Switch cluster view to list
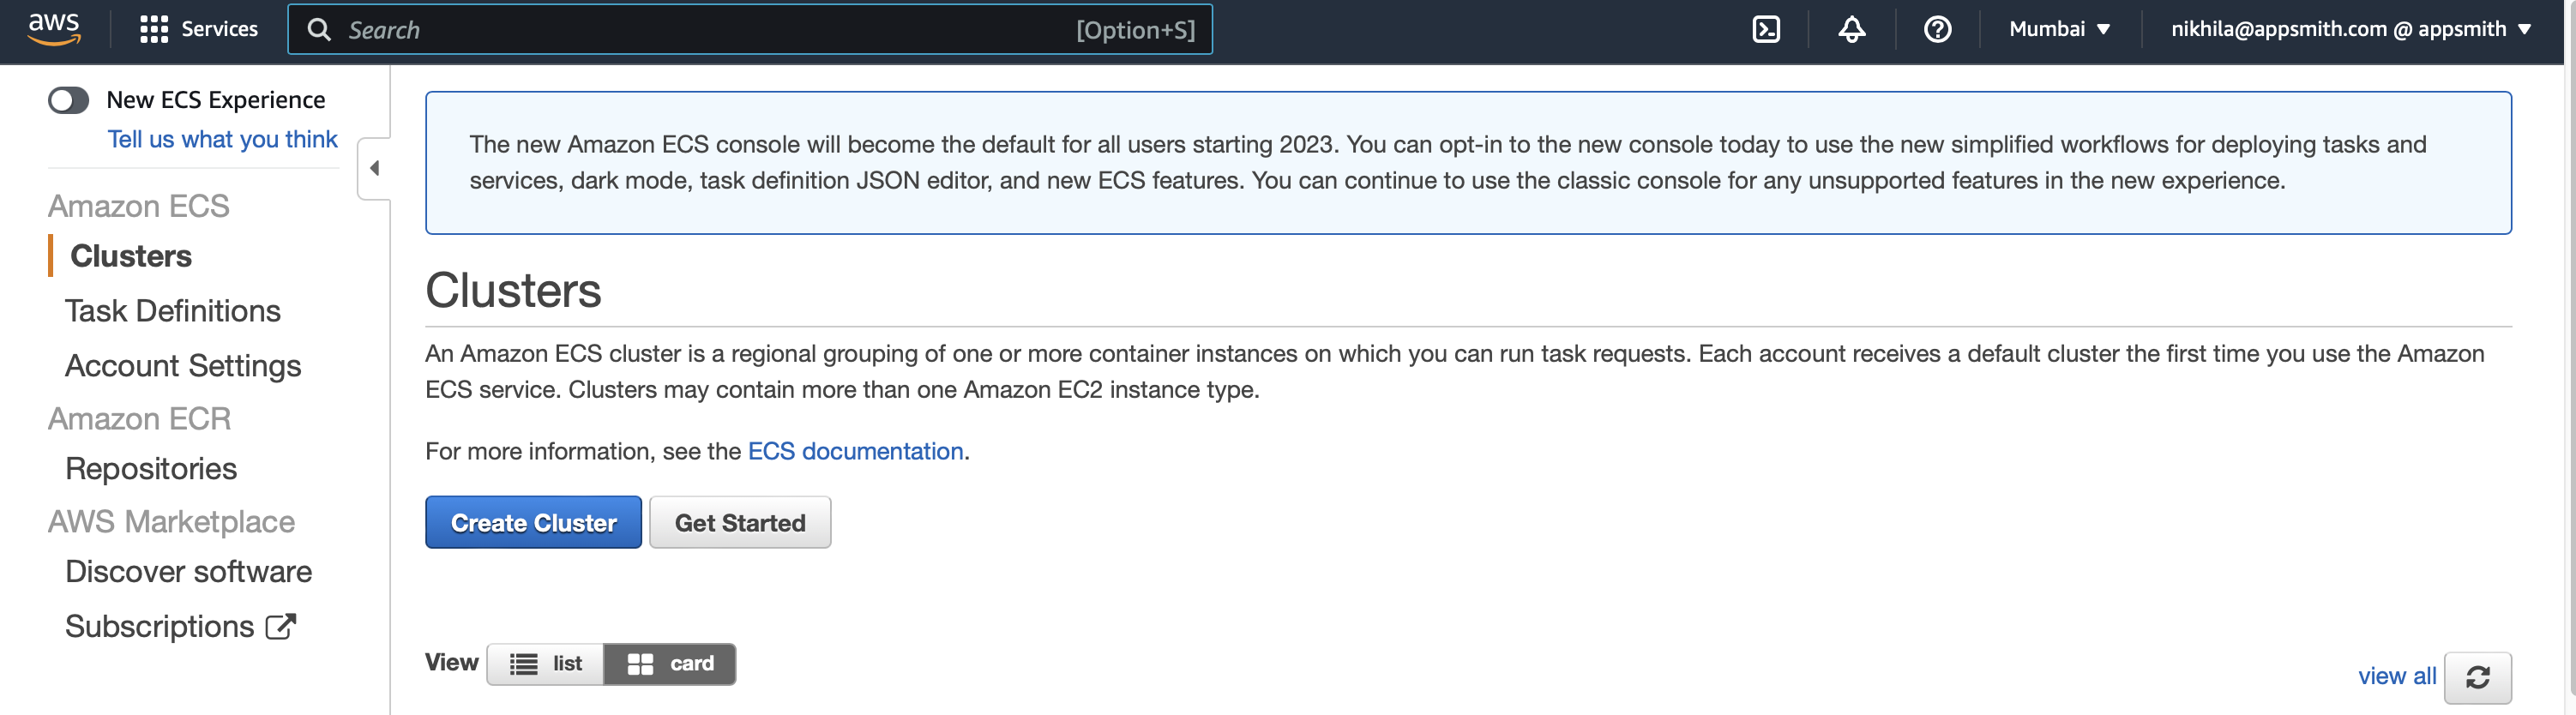Image resolution: width=2576 pixels, height=715 pixels. 545,663
